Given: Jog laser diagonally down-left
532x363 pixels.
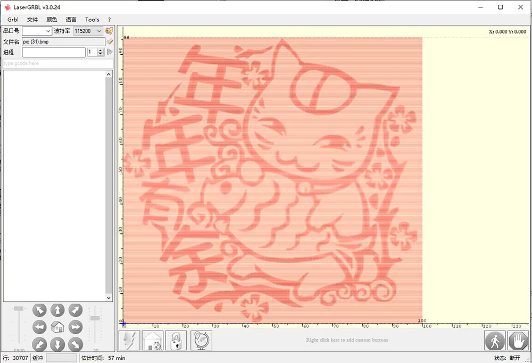Looking at the screenshot, I should point(40,344).
